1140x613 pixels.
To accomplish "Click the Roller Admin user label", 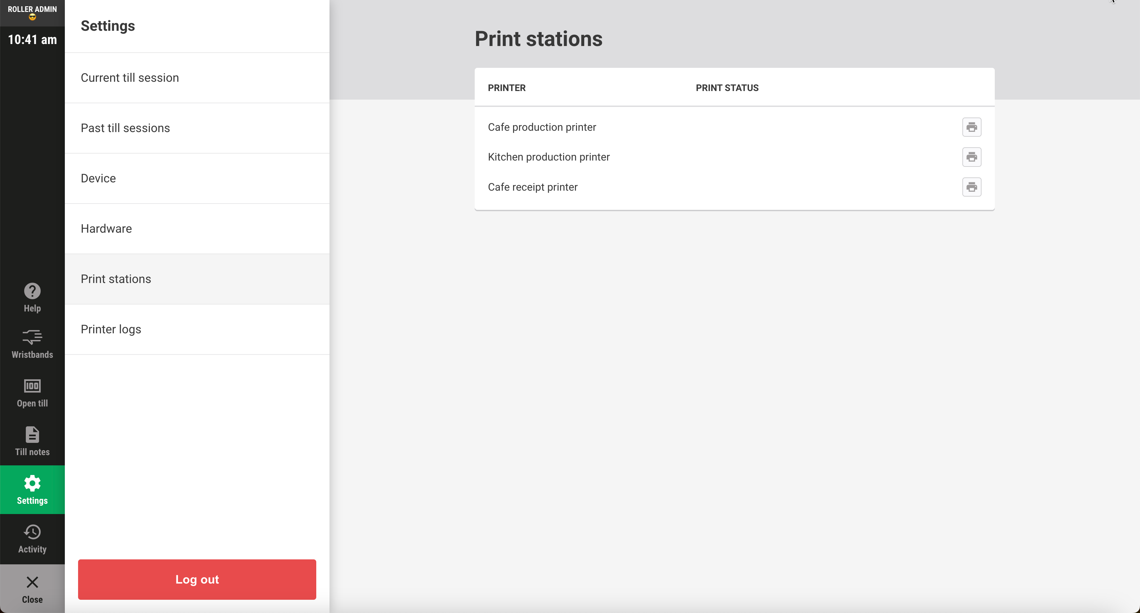I will pyautogui.click(x=32, y=9).
